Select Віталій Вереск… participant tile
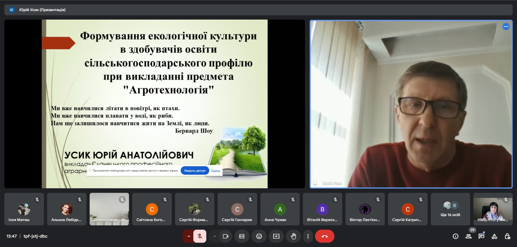Viewport: 517px width, 247px height. (323, 209)
